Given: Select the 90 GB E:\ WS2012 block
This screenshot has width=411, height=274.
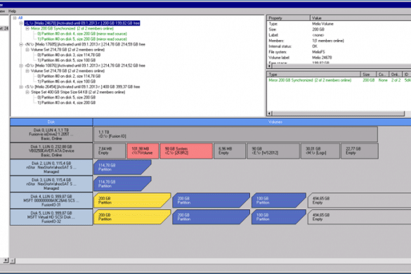Looking at the screenshot, I should pyautogui.click(x=273, y=151).
